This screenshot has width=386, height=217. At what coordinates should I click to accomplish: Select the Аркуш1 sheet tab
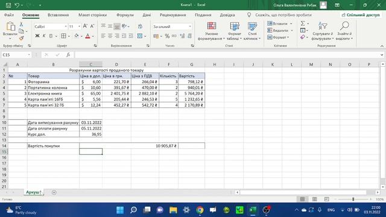click(34, 192)
